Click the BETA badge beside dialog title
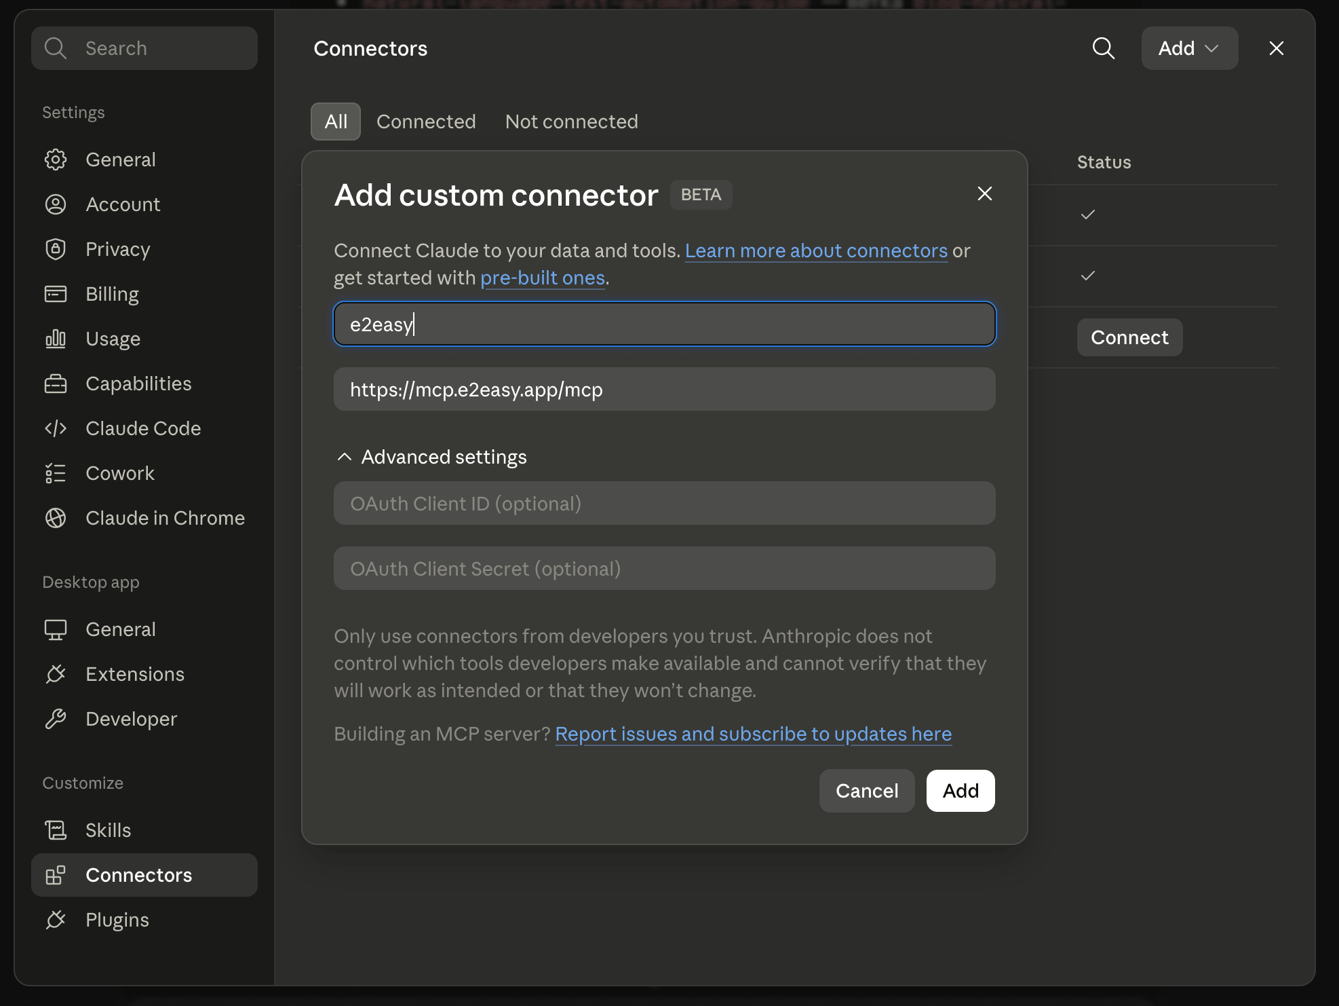Image resolution: width=1339 pixels, height=1006 pixels. [x=701, y=195]
